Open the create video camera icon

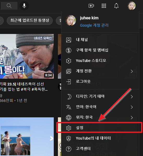point(91,6)
